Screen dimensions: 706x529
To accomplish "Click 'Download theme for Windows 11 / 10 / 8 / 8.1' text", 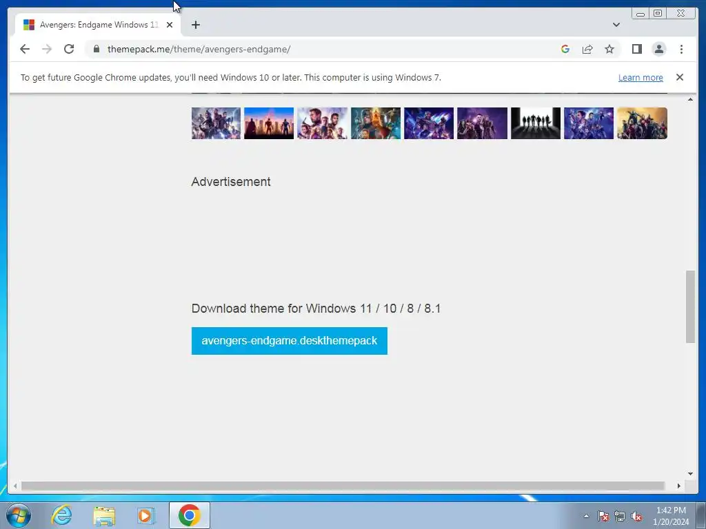I will pyautogui.click(x=316, y=309).
